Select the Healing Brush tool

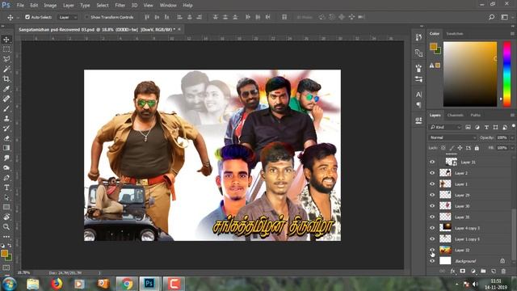[6, 99]
